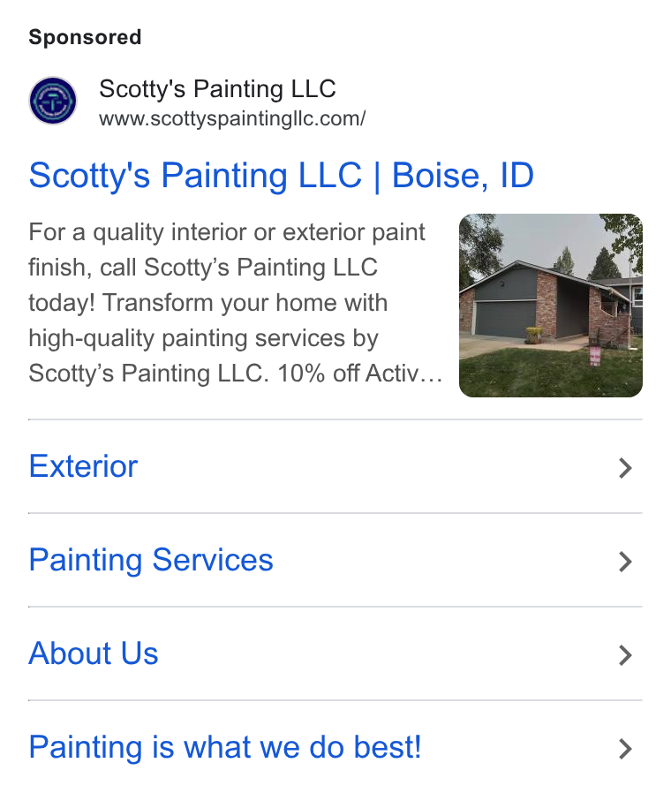Click the Scotty's Painting circular logo icon
This screenshot has width=671, height=793.
tap(53, 101)
